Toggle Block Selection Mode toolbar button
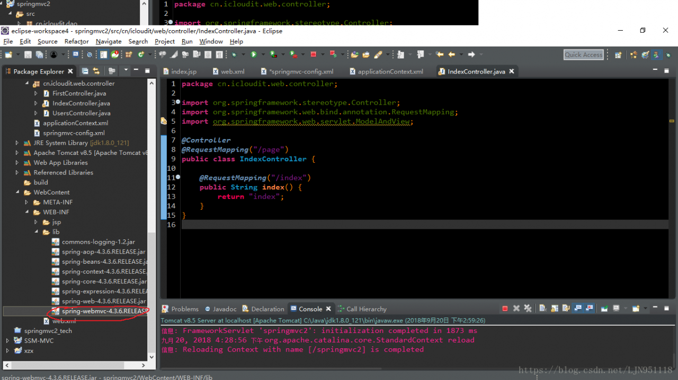 tap(208, 54)
